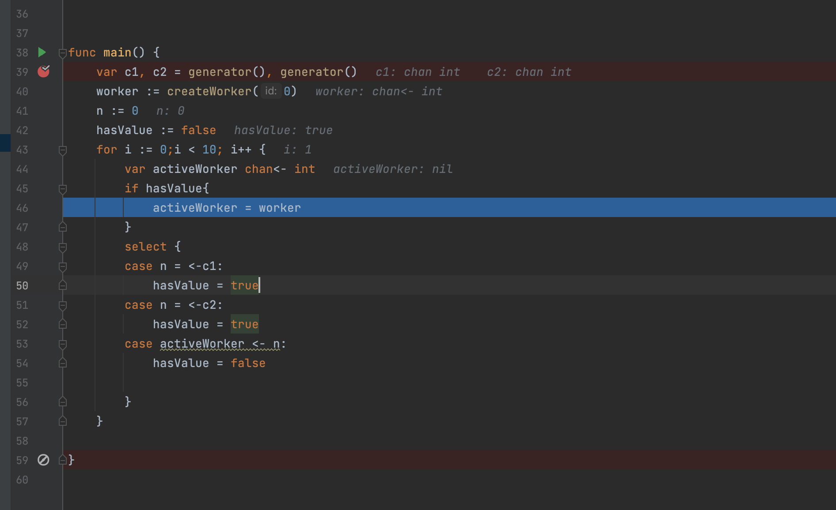Image resolution: width=836 pixels, height=510 pixels.
Task: Fold the select block at line 48
Action: [x=63, y=247]
